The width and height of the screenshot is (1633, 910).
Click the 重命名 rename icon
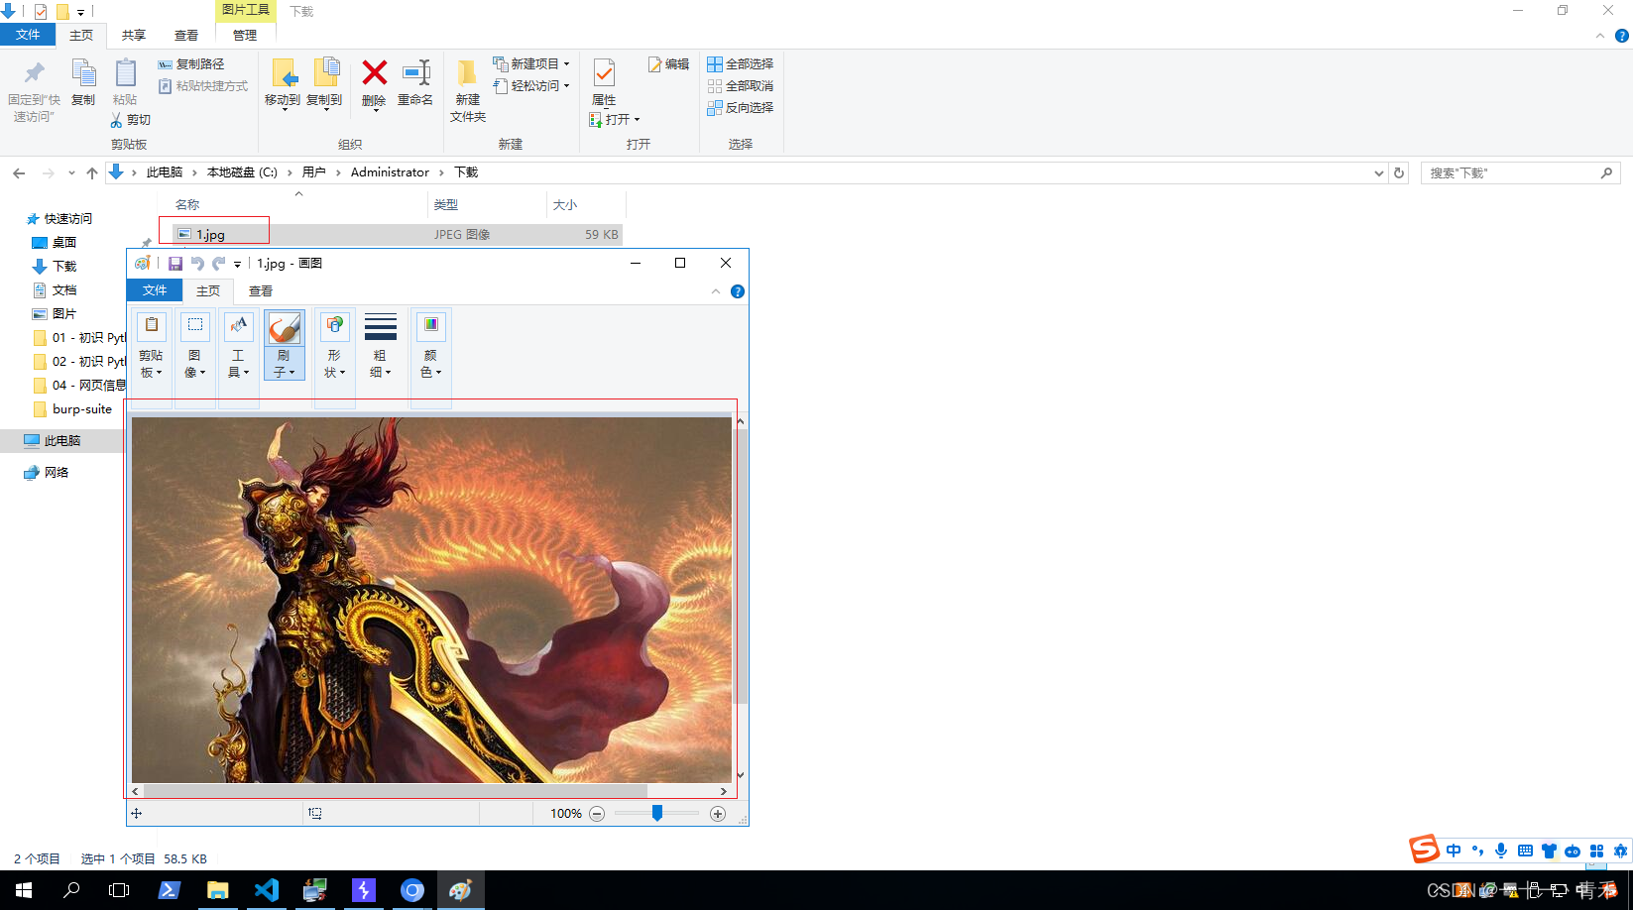(x=415, y=72)
